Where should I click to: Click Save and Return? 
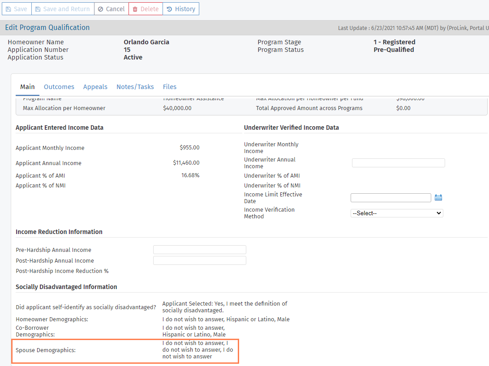point(62,9)
